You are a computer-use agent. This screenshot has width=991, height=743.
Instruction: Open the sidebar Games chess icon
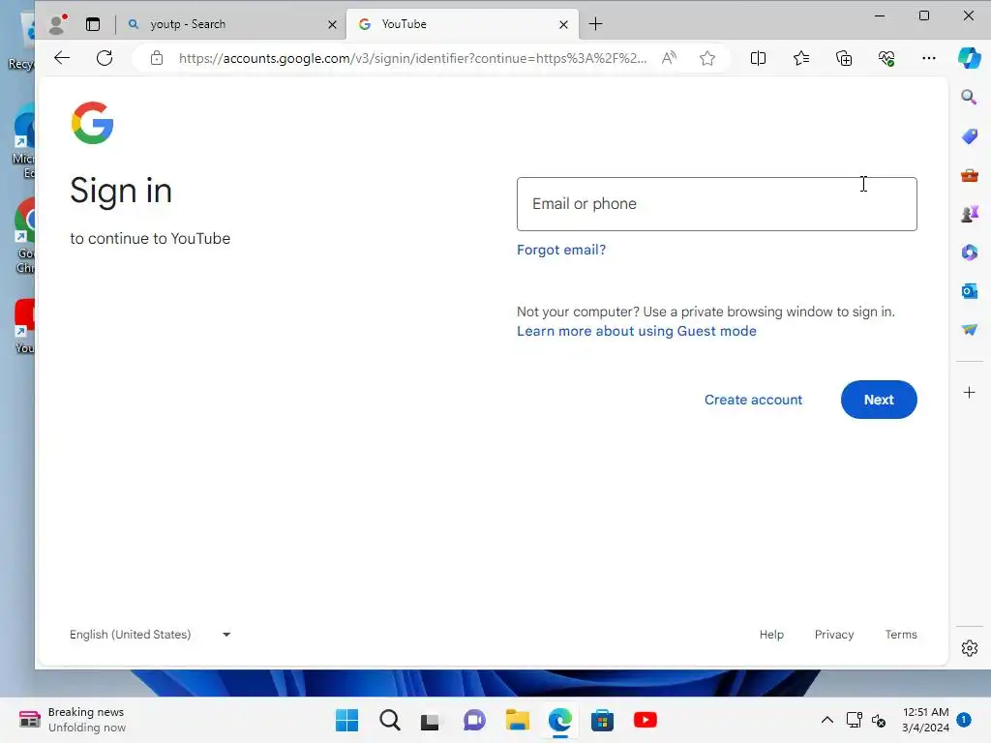pyautogui.click(x=969, y=214)
